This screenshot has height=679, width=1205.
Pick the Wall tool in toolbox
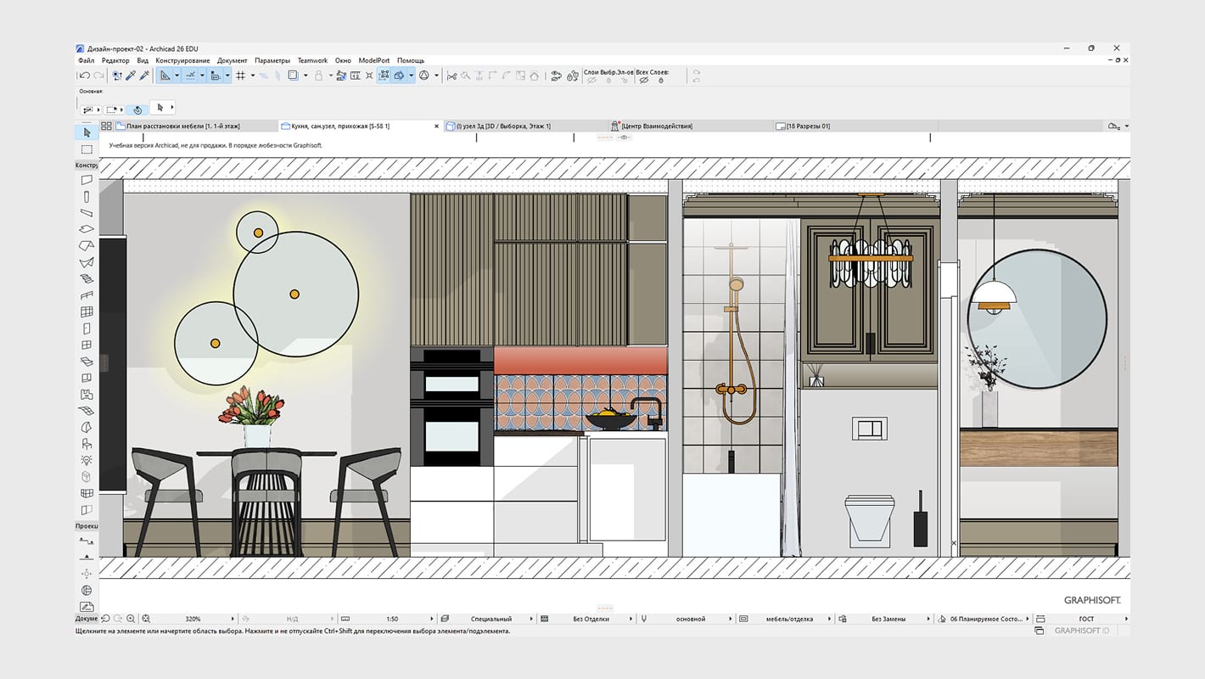[x=87, y=180]
